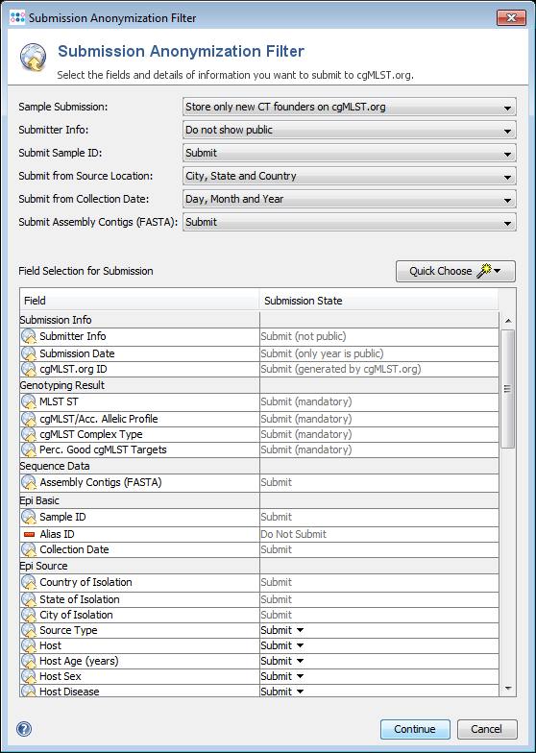The image size is (536, 753).
Task: Click the globe icon beside Submitter Info
Action: [29, 336]
